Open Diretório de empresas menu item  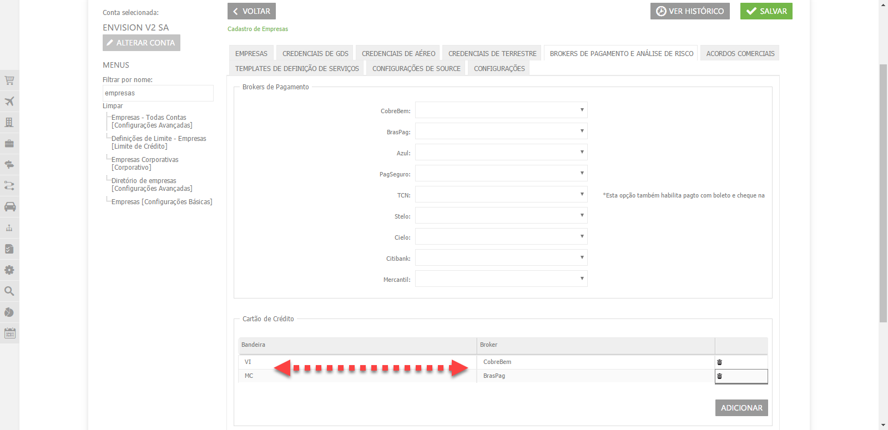[x=152, y=185]
